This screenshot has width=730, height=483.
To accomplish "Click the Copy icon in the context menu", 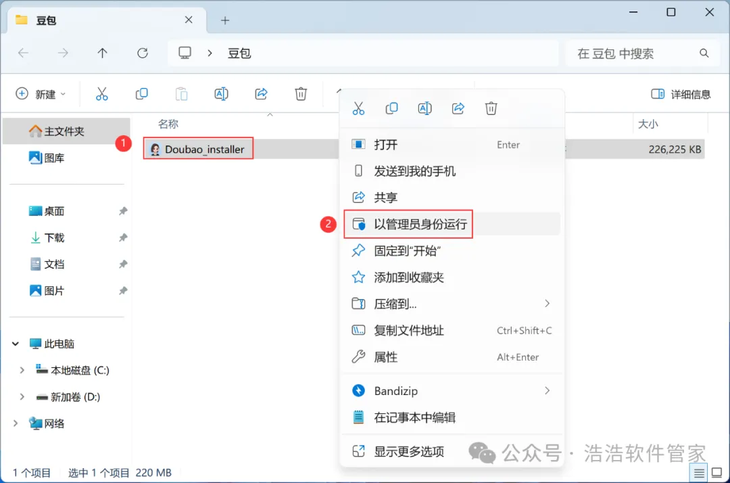I will (x=391, y=108).
